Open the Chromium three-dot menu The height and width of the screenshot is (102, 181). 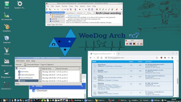coord(176,58)
